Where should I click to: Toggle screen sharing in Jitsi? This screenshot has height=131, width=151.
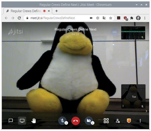(22, 121)
